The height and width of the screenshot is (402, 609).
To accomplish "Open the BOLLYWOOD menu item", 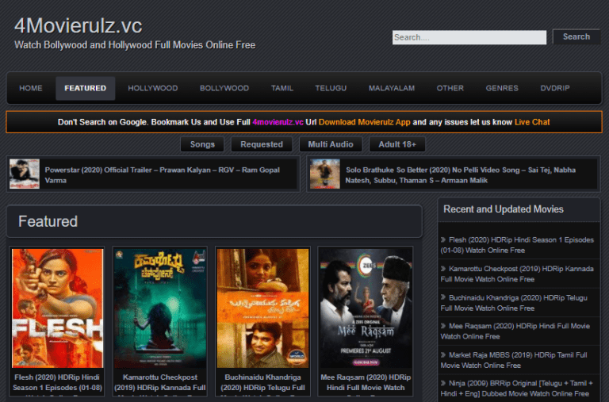I will (224, 88).
